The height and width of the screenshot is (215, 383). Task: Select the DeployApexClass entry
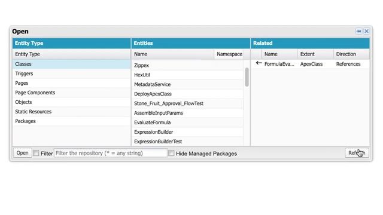pos(187,94)
